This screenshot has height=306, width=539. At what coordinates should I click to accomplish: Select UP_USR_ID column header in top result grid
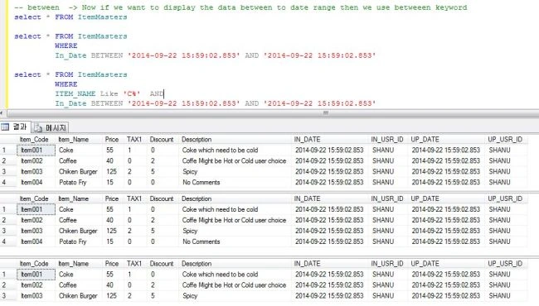[x=505, y=140]
